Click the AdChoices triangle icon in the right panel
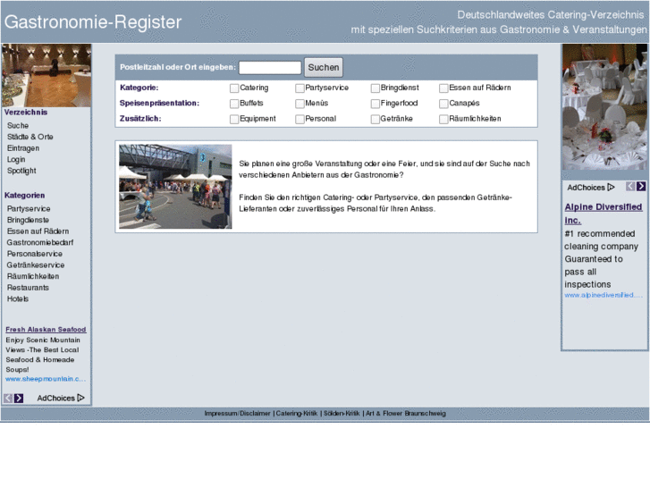The width and height of the screenshot is (650, 487). [x=611, y=188]
